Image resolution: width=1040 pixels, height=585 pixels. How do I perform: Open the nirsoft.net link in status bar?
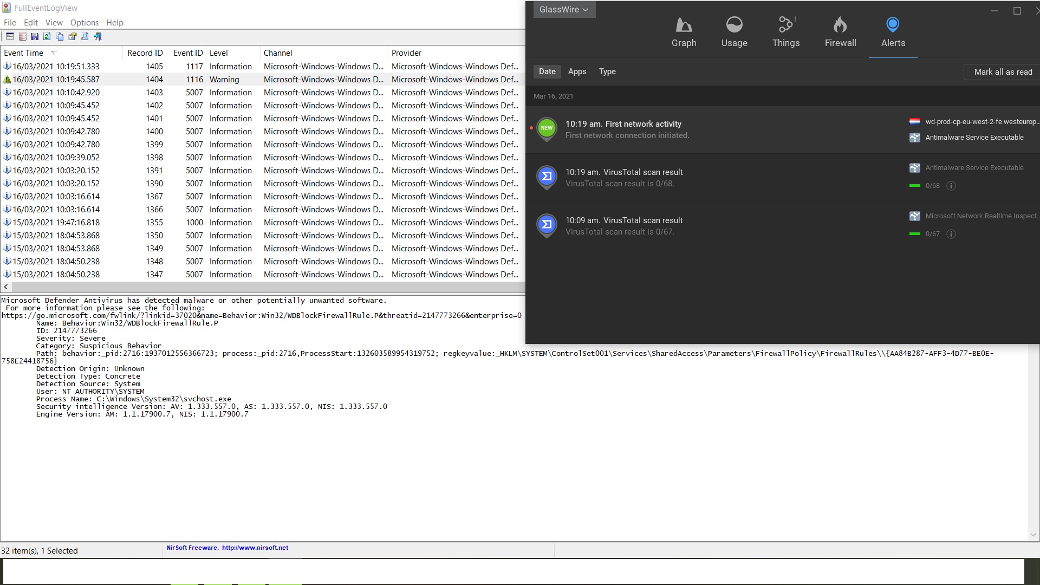[255, 548]
